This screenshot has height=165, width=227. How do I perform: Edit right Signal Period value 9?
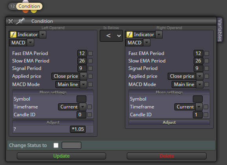[x=198, y=68]
